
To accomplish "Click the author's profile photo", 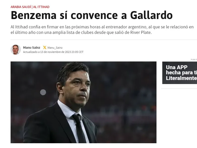I will coord(16,49).
